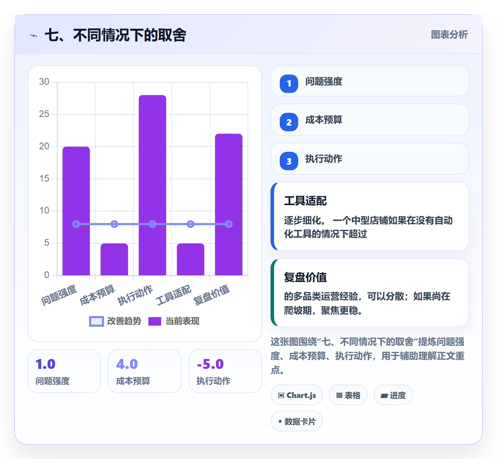Click number badge 1 for 问题强度
This screenshot has width=497, height=459.
289,83
